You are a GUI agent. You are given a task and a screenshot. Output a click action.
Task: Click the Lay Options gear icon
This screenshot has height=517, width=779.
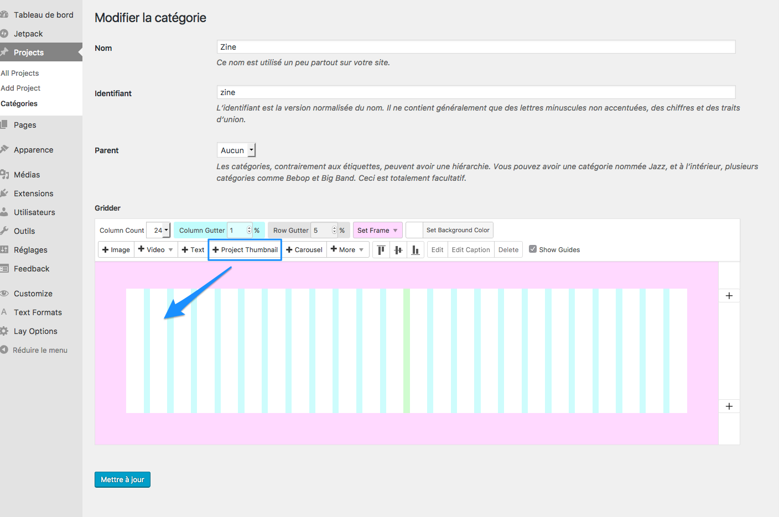coord(4,331)
